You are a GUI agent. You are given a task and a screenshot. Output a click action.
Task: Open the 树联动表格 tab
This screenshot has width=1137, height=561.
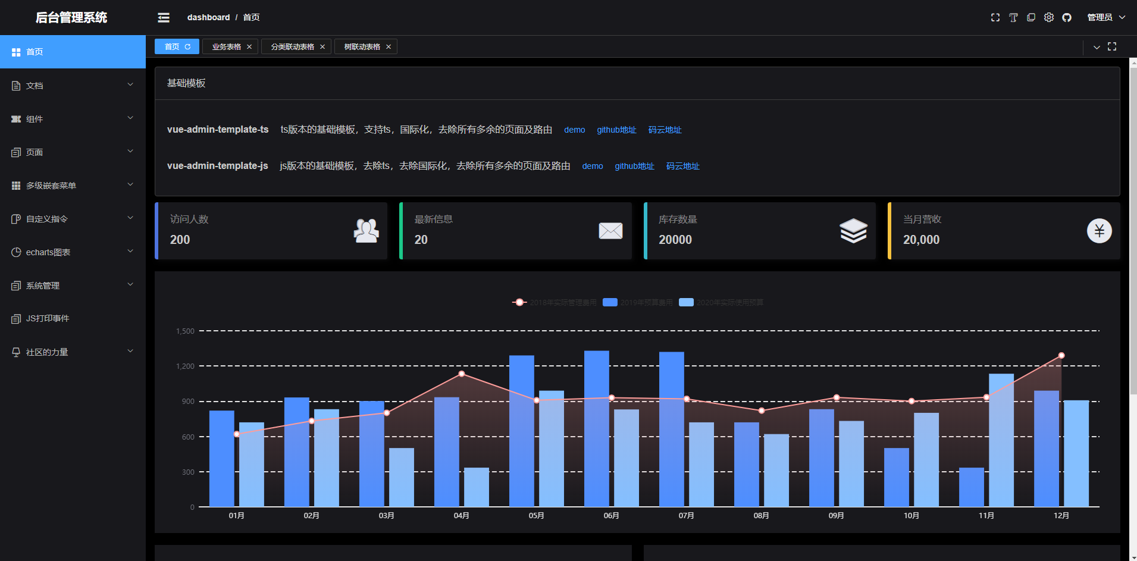[361, 46]
